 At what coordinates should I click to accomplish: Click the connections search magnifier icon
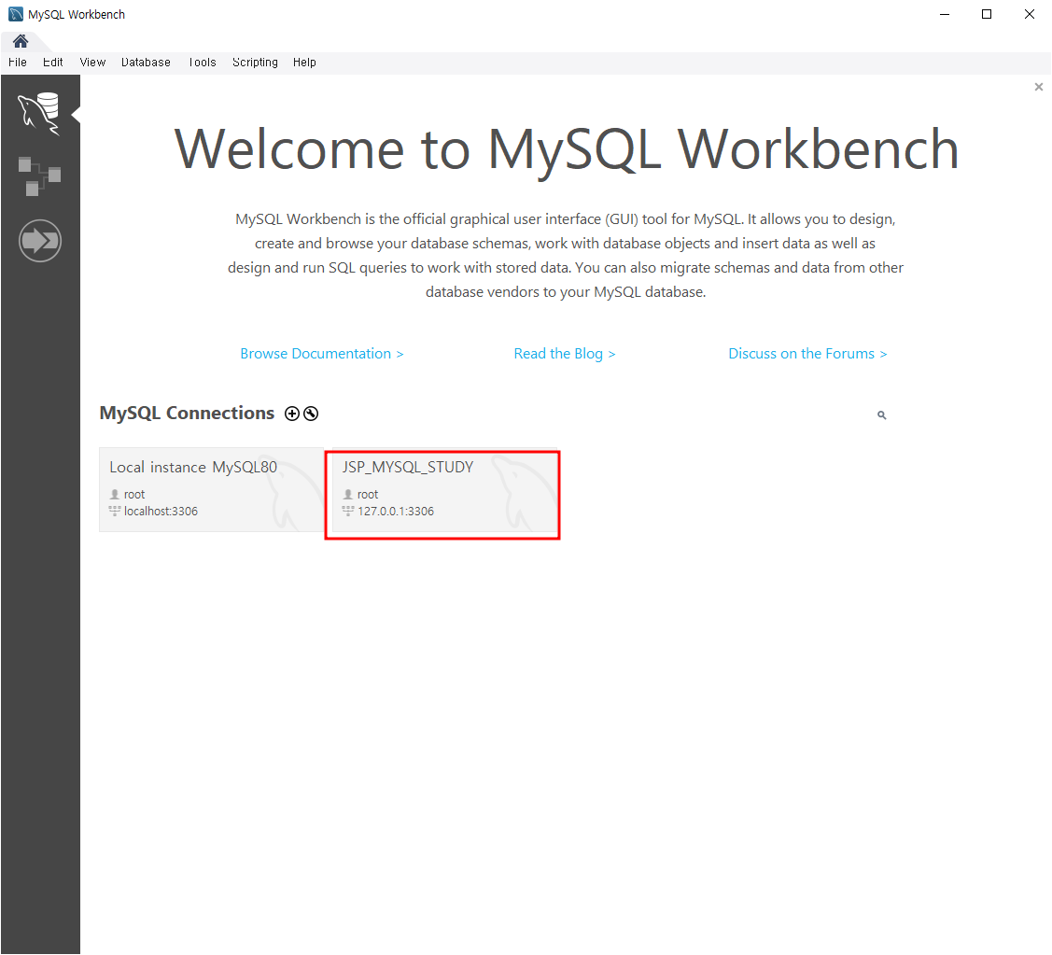[x=881, y=415]
